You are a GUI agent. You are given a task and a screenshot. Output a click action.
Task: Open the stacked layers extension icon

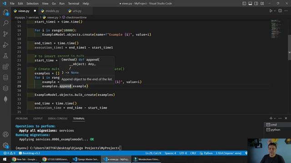click(5, 88)
